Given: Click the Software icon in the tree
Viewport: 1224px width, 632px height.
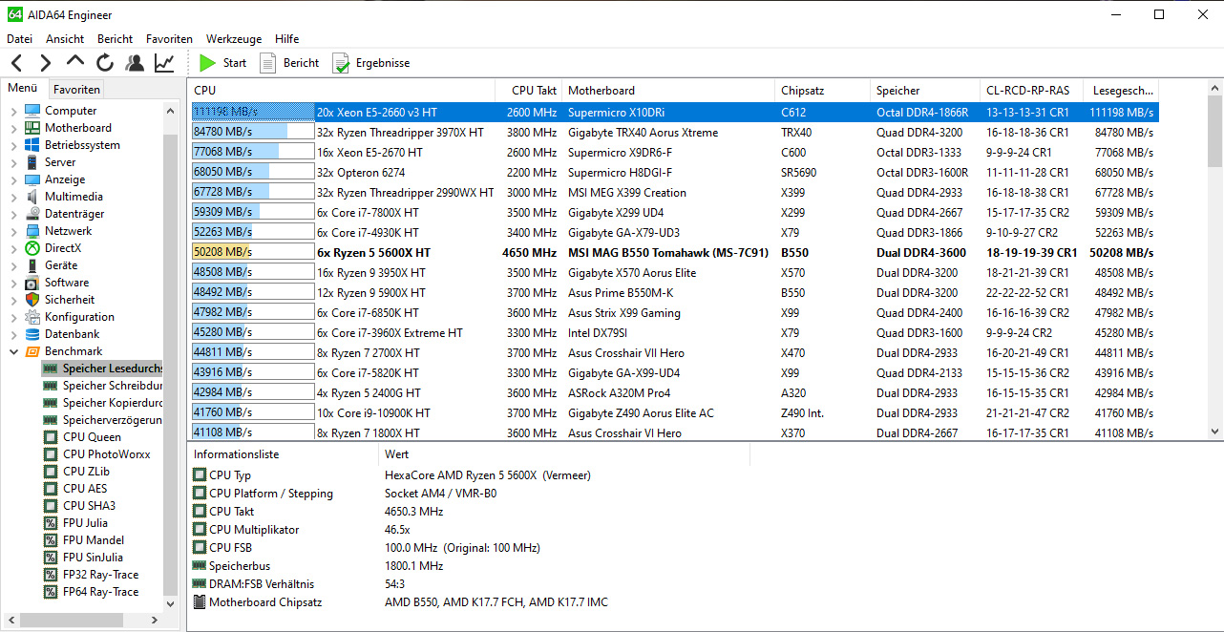Looking at the screenshot, I should click(32, 283).
